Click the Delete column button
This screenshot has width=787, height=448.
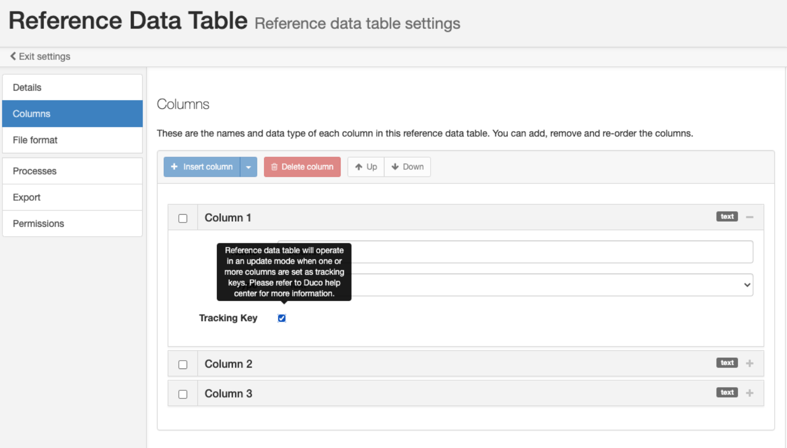pos(302,167)
